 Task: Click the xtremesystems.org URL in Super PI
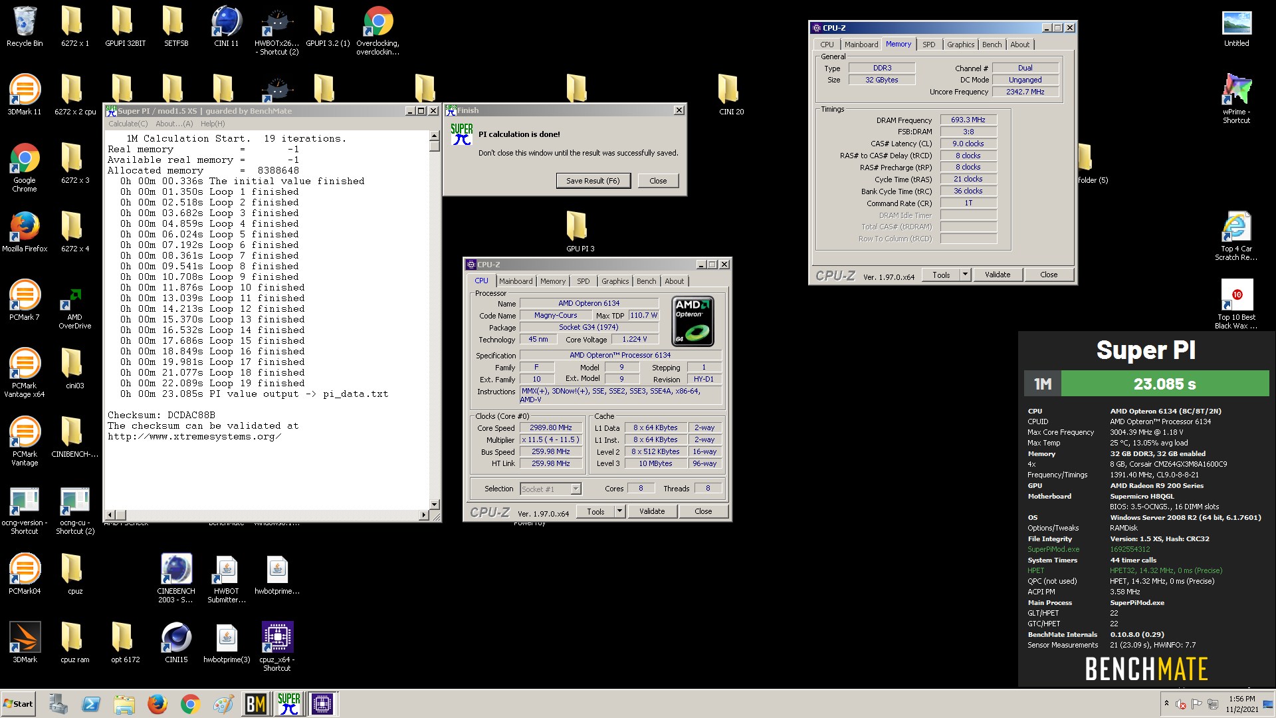click(x=195, y=437)
